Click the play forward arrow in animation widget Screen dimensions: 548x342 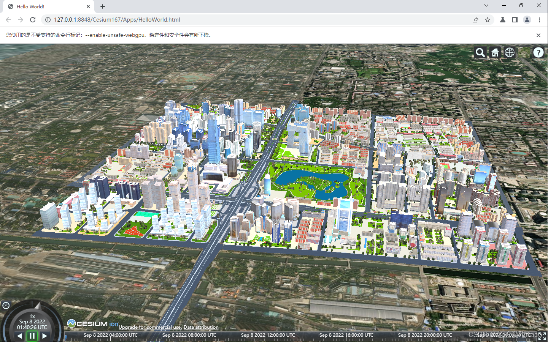pos(44,336)
